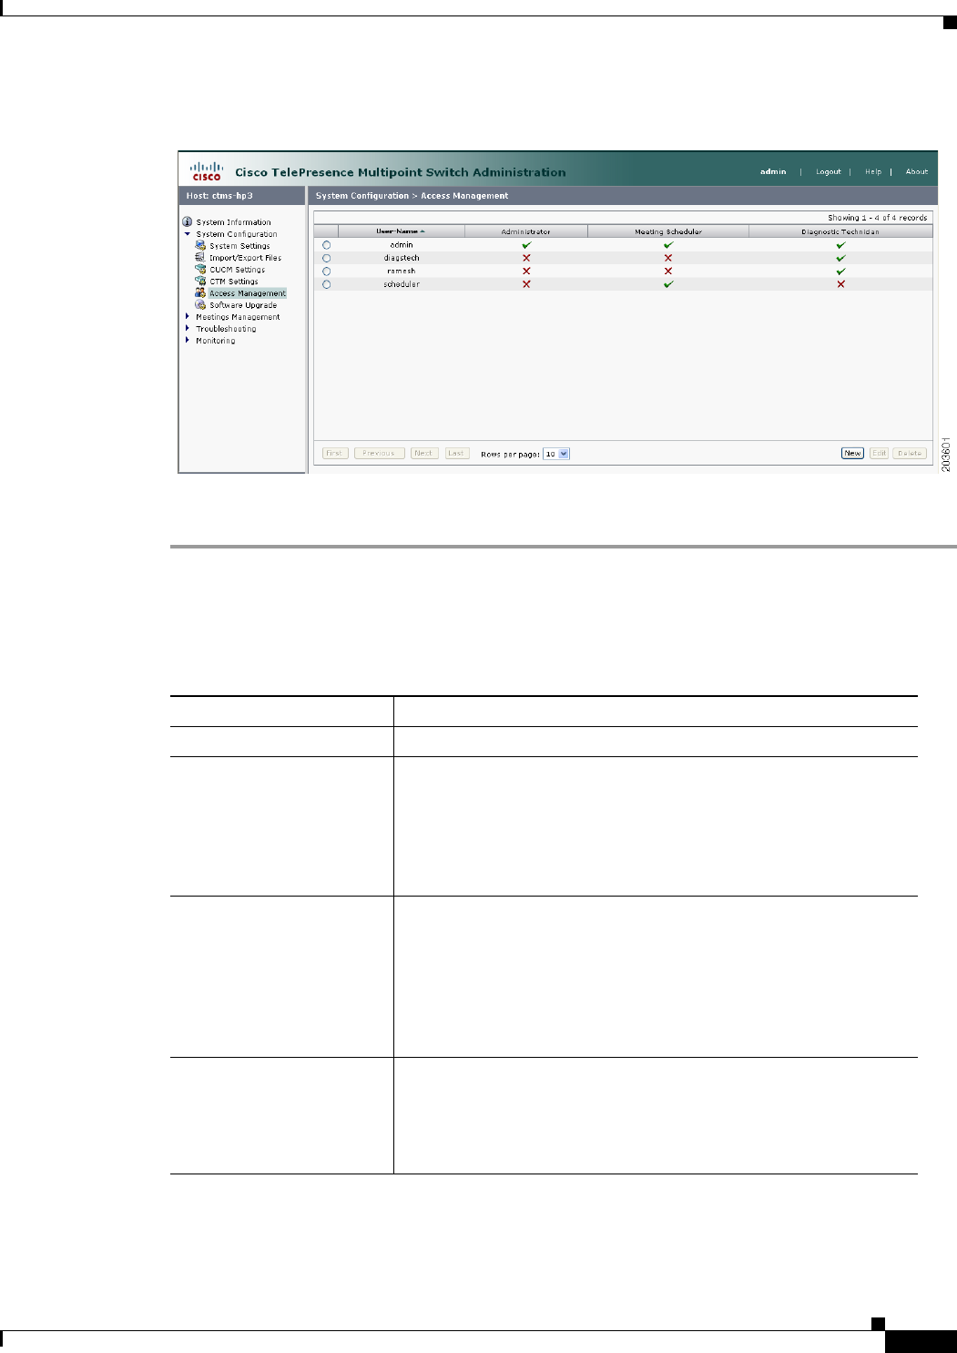Click the 'scheduler' user name cell

point(402,284)
